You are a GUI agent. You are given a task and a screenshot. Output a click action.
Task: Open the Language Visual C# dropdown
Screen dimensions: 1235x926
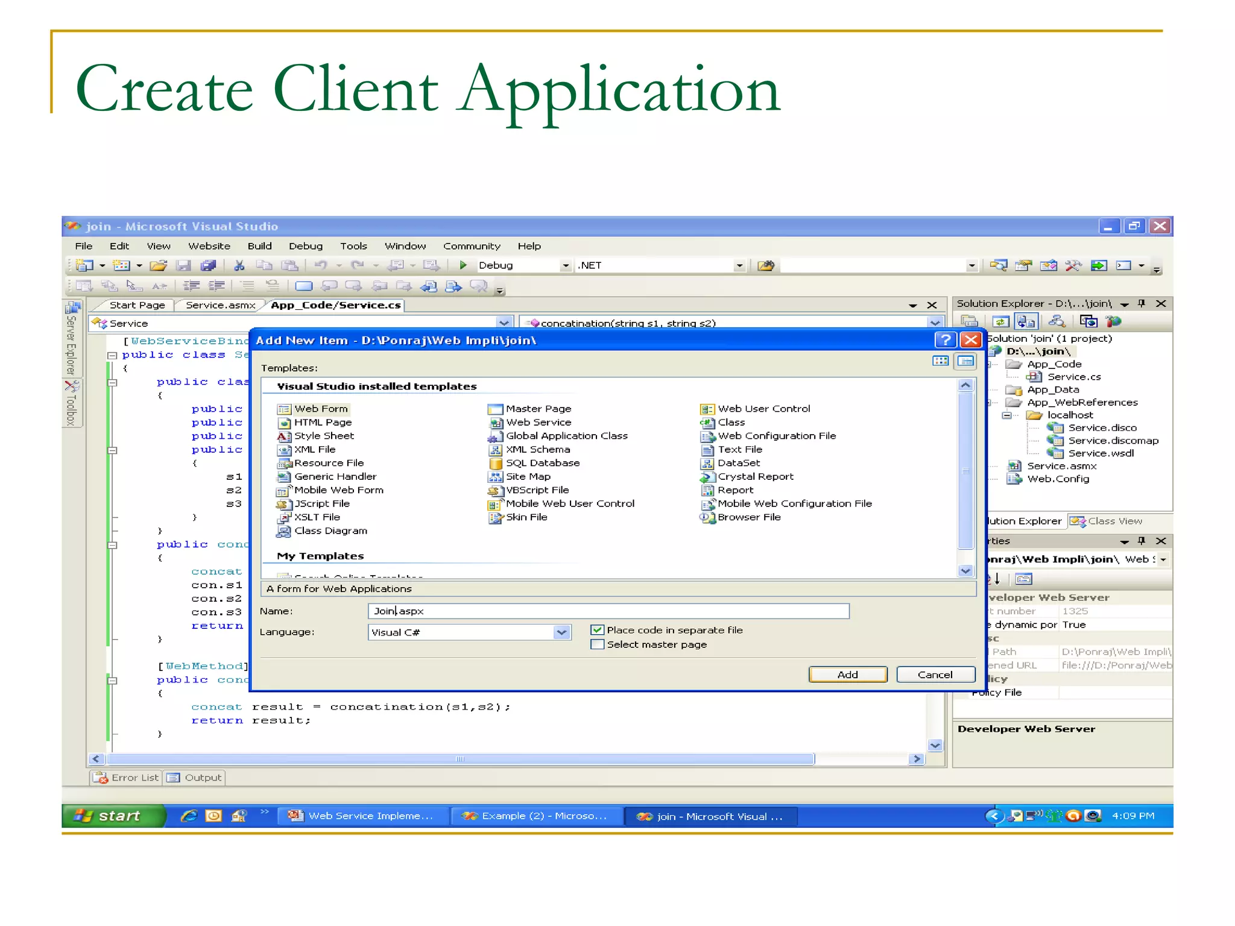[x=562, y=632]
